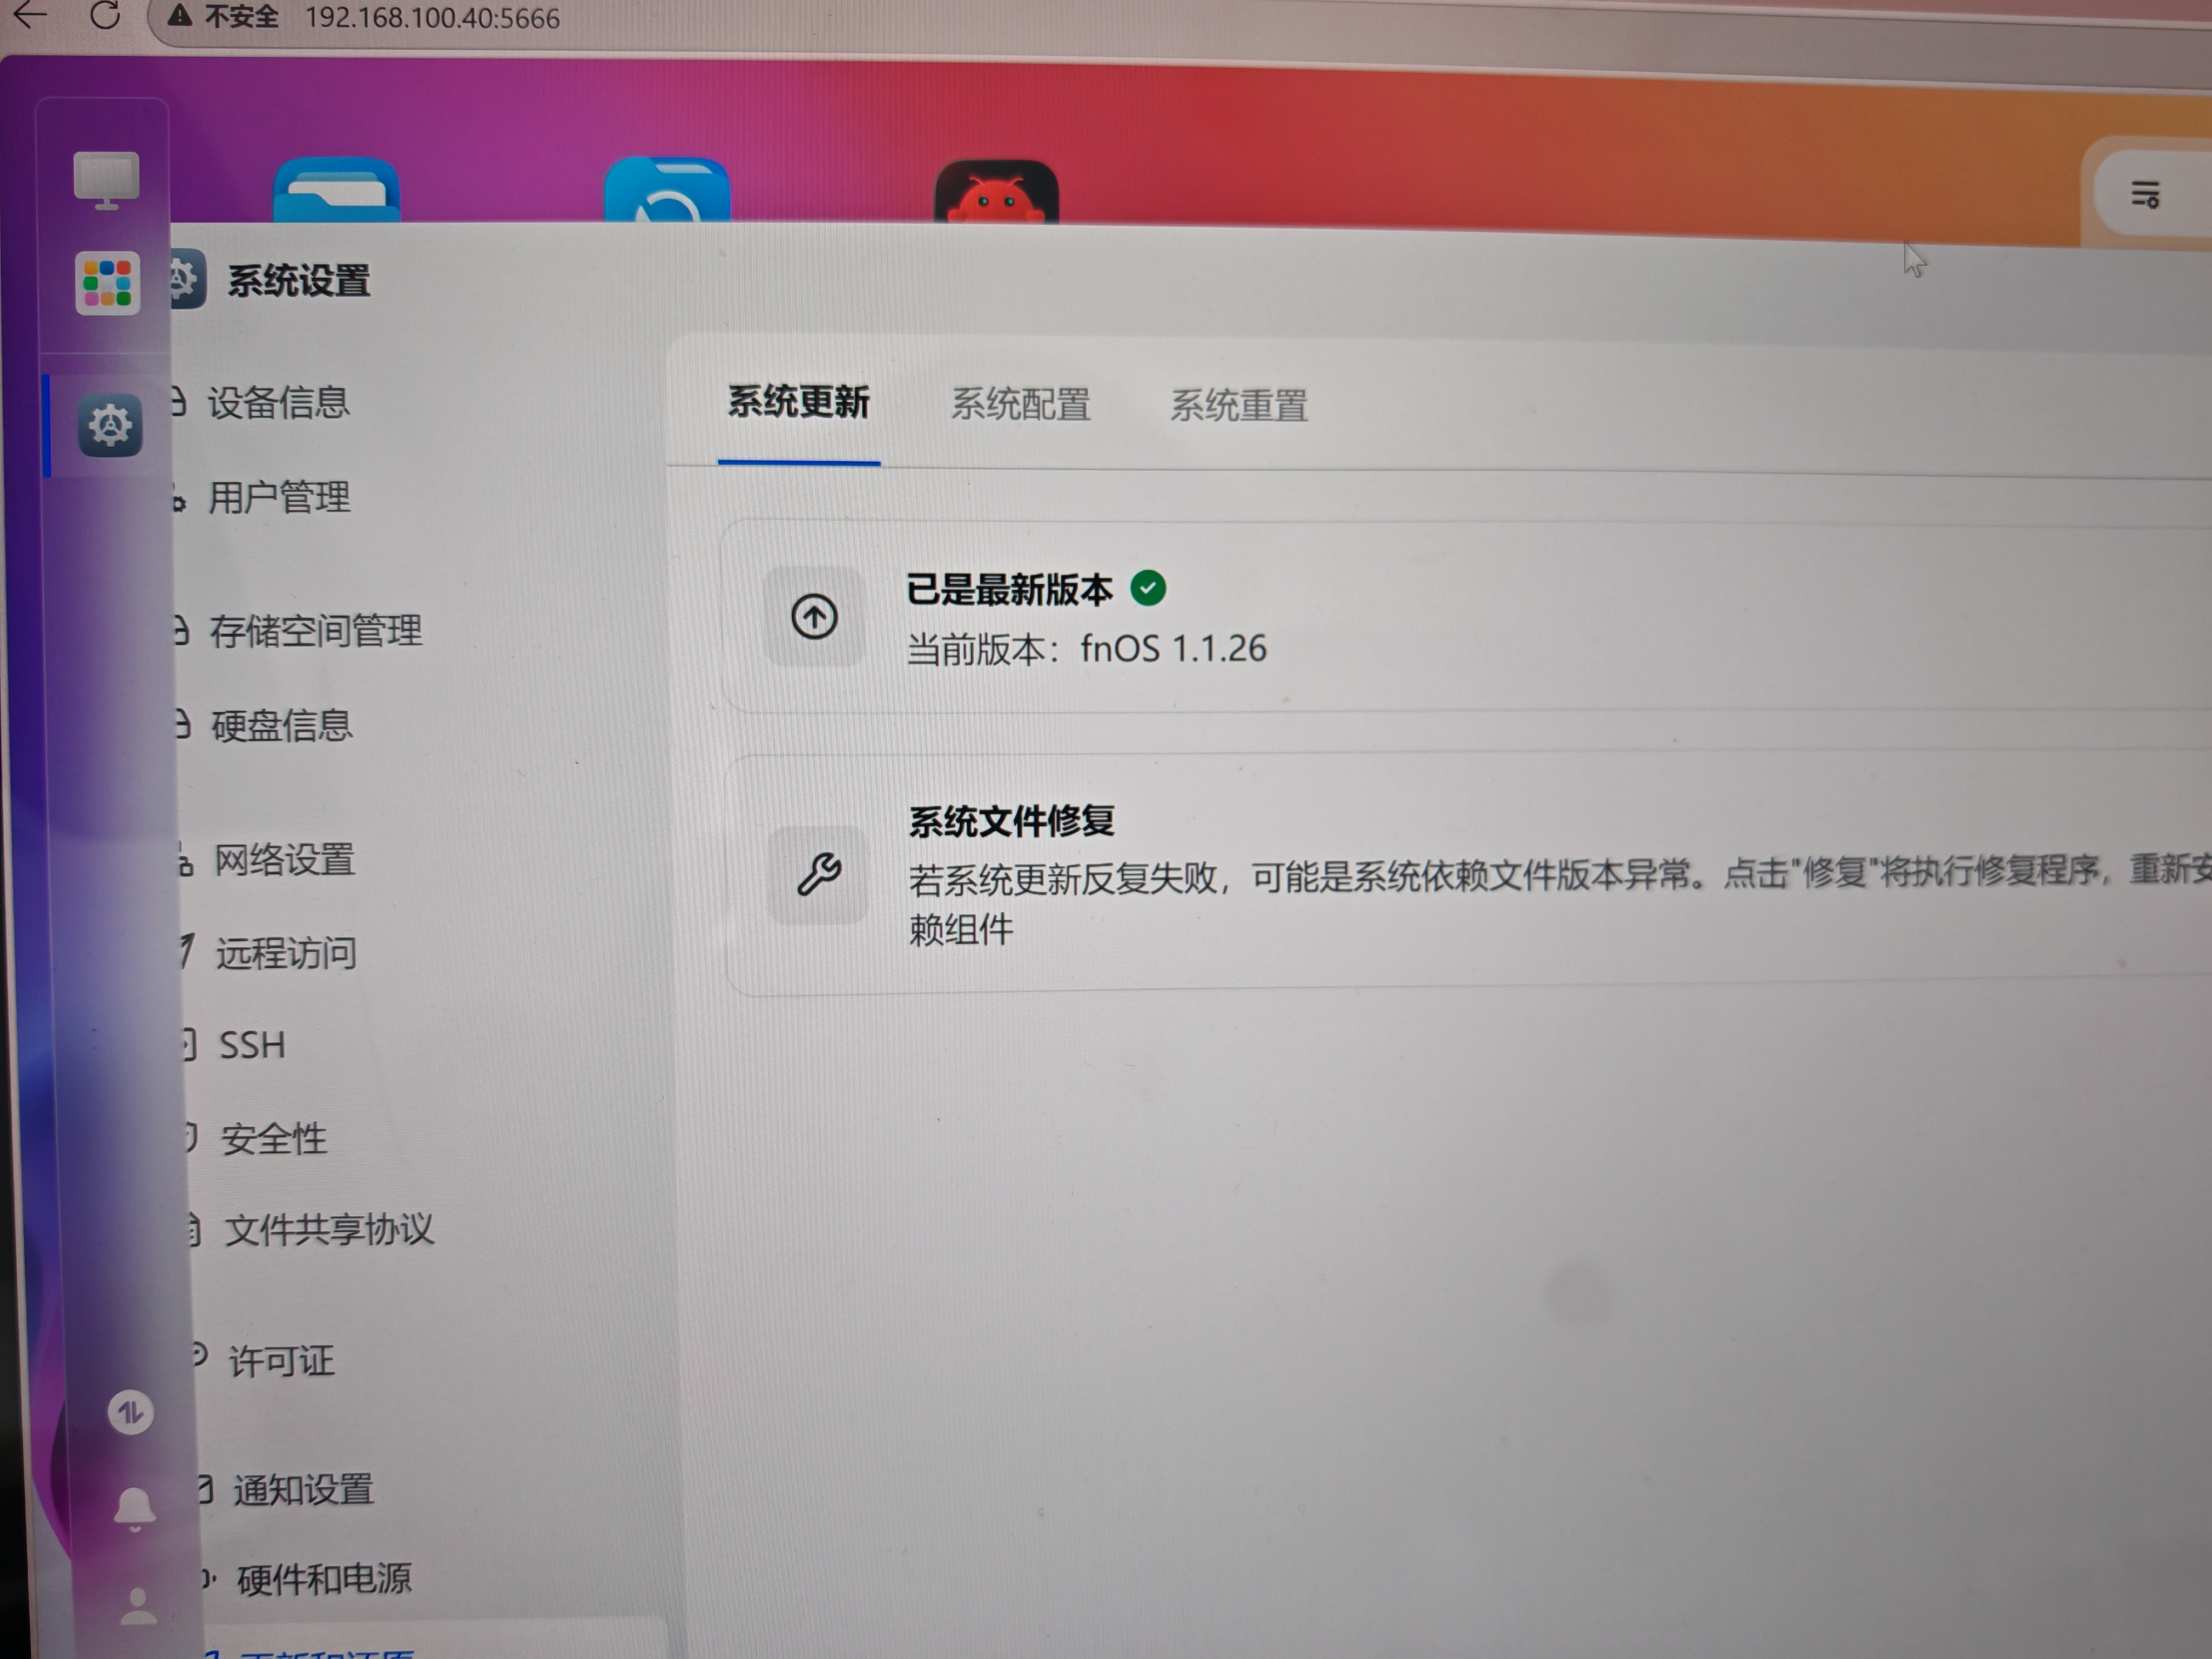Open the blue file folder app
Screen dimensions: 2212x1659
[336, 192]
